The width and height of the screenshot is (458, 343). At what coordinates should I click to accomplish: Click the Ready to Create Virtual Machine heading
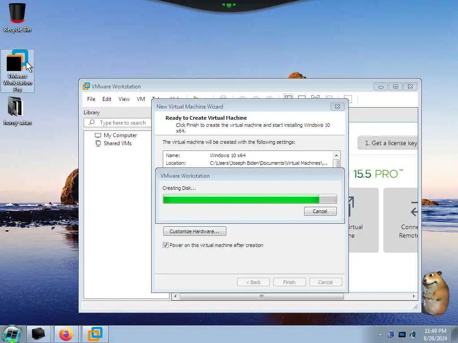[206, 118]
